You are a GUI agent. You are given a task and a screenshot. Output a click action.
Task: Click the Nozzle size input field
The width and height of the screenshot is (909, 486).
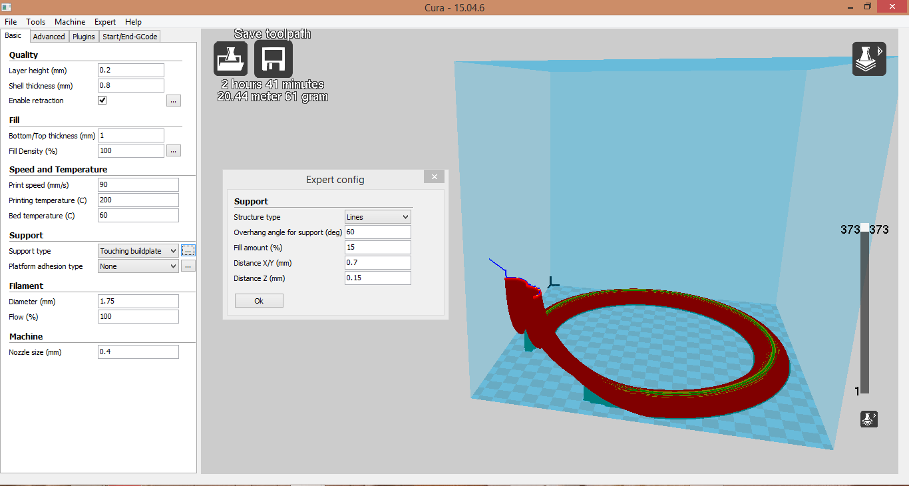tap(138, 352)
